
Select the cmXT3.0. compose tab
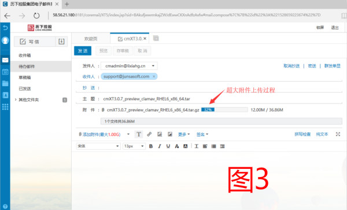(x=130, y=39)
